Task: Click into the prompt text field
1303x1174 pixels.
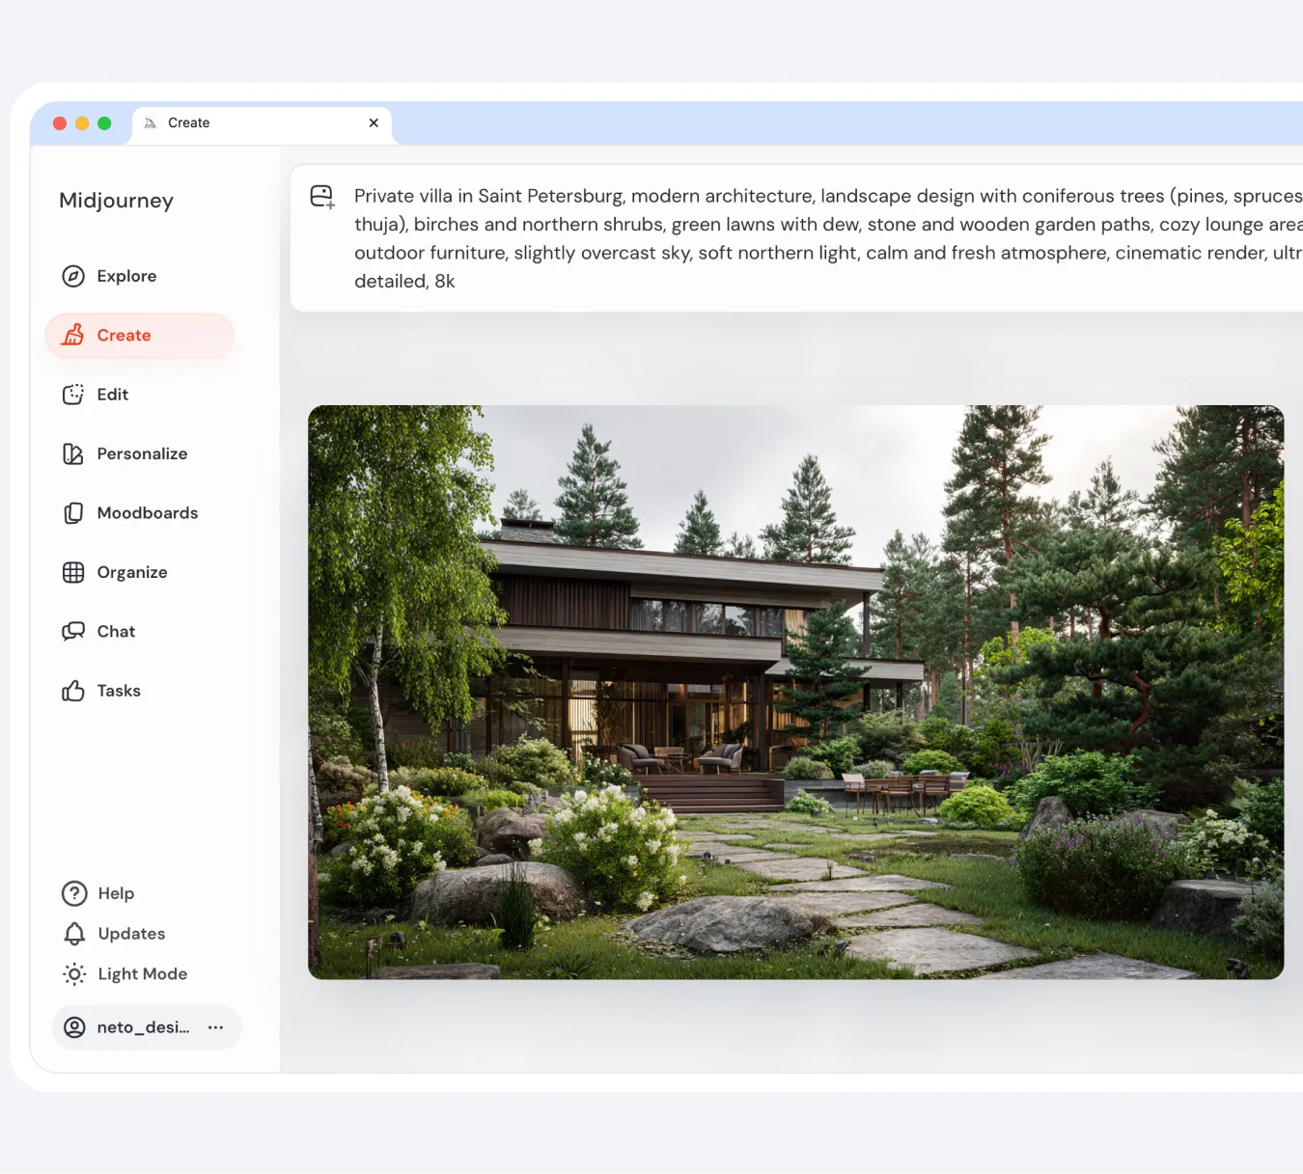Action: pos(820,238)
